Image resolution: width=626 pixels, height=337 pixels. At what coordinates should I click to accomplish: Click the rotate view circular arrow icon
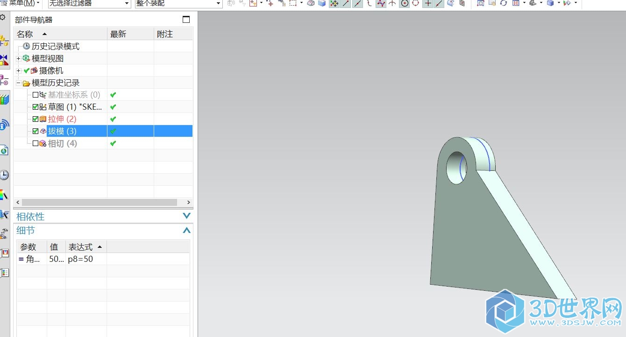503,3
